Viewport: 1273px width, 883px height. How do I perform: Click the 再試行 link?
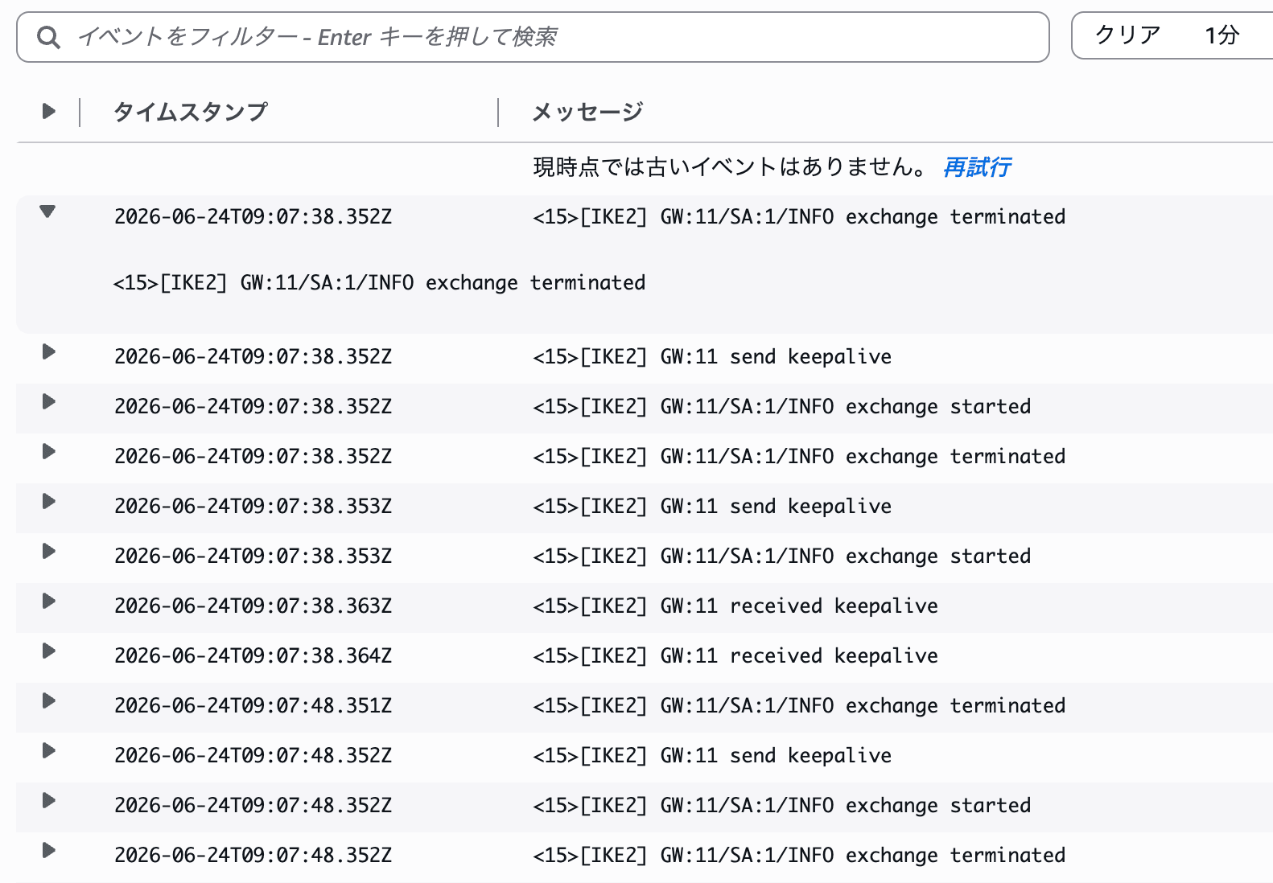click(977, 167)
